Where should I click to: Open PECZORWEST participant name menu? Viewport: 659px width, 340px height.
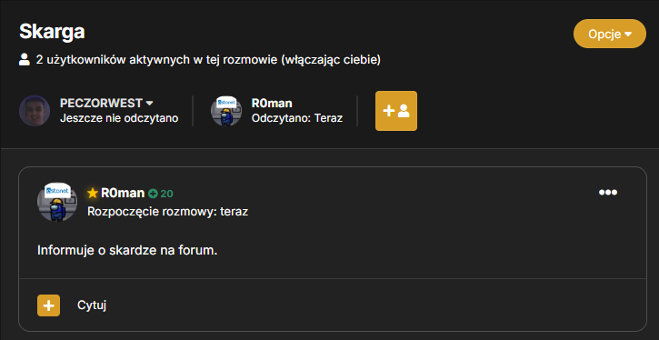click(101, 103)
